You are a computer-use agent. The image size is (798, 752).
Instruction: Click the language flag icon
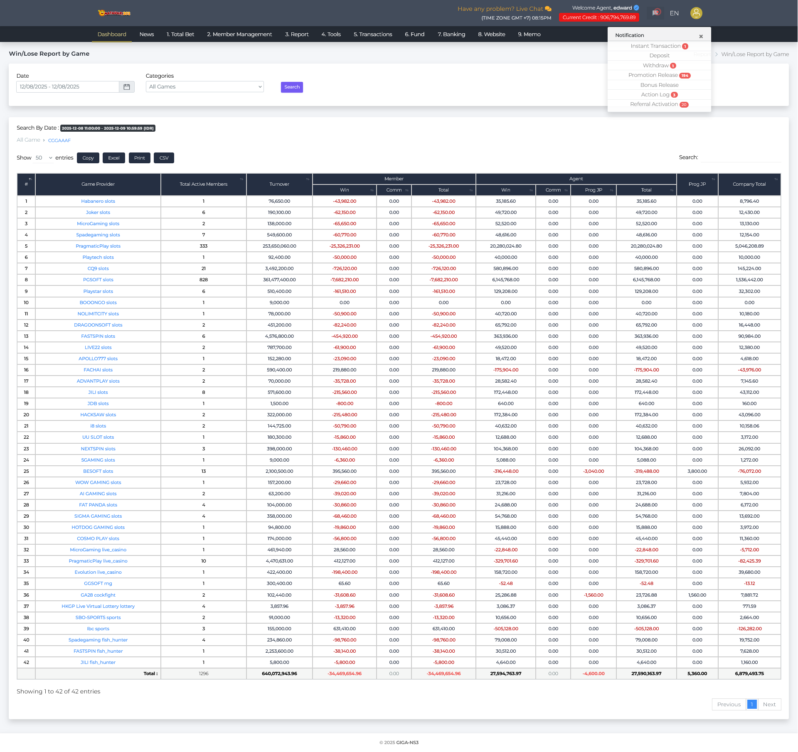coord(656,13)
